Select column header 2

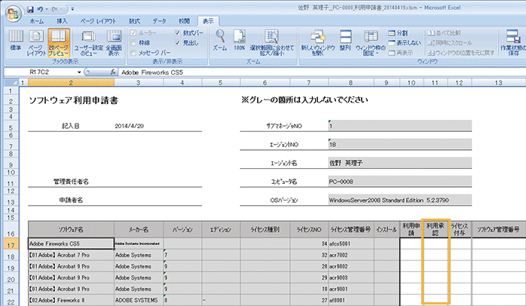click(x=71, y=83)
